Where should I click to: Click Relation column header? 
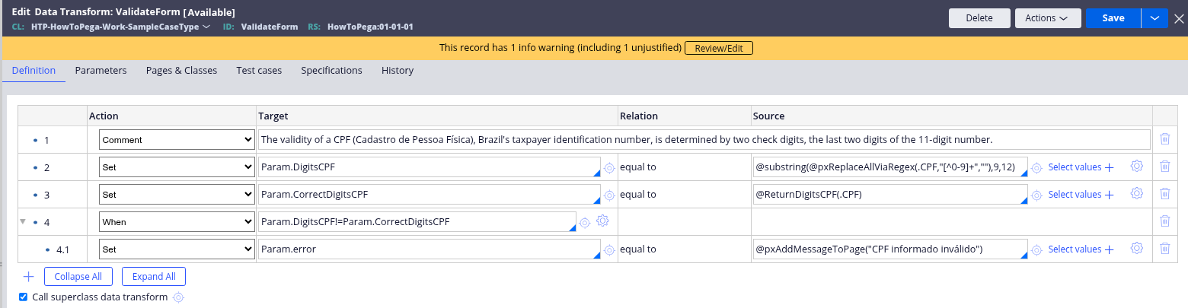[639, 116]
